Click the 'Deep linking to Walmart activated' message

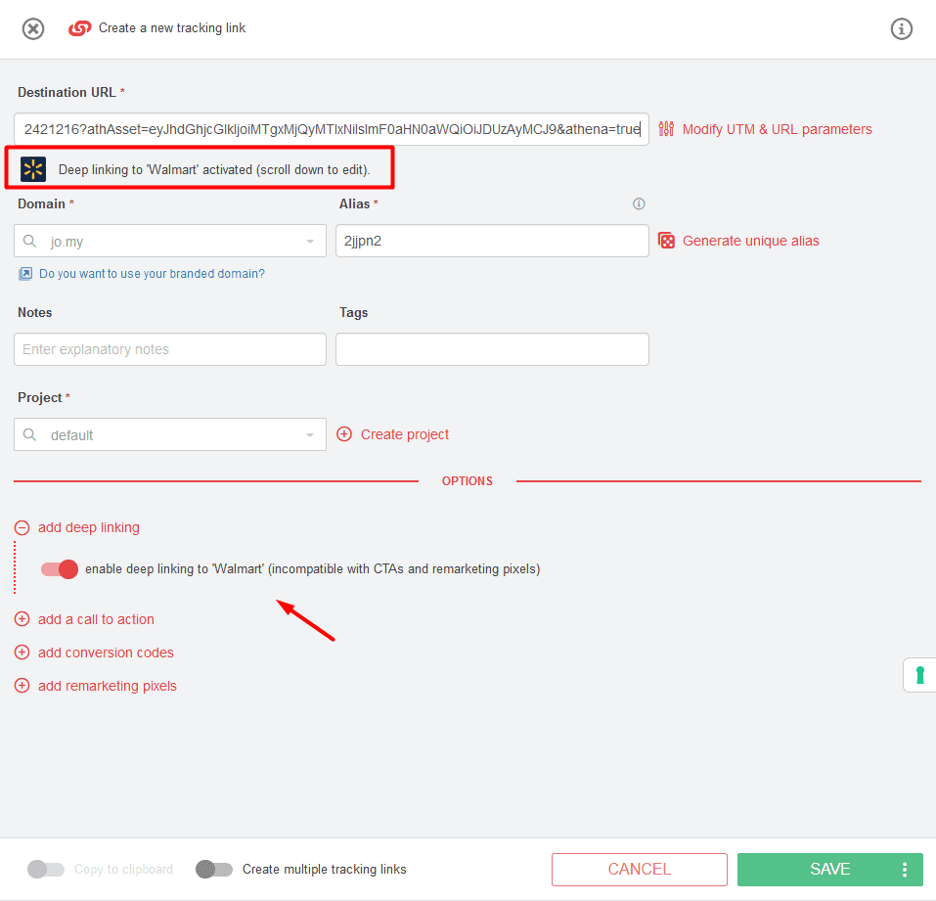pos(214,169)
